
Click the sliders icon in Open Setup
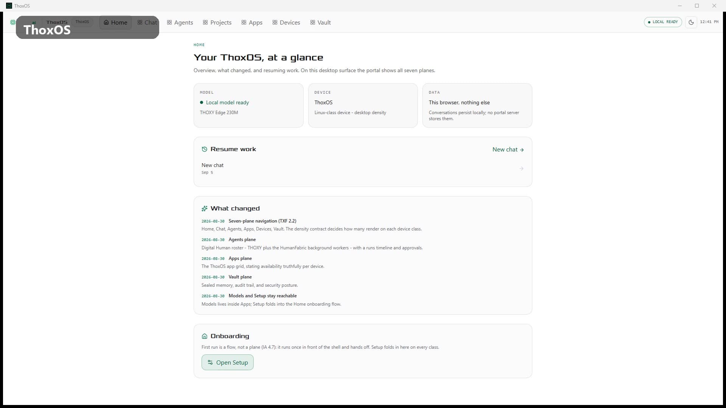pos(210,362)
